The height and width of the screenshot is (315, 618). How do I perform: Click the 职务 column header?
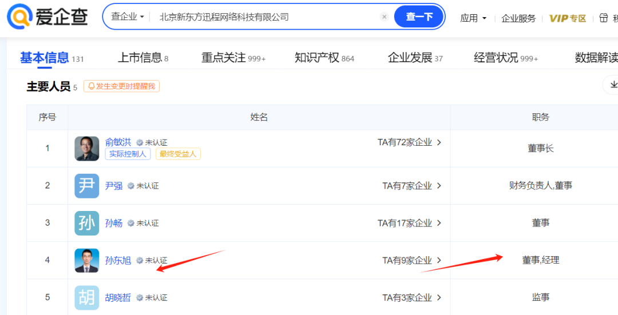[540, 117]
